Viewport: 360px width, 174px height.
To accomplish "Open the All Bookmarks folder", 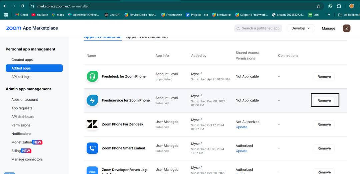I will 349,15.
